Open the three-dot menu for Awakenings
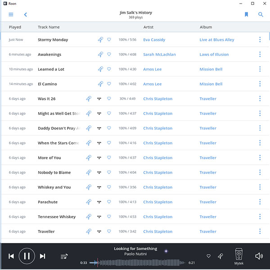The width and height of the screenshot is (270, 270). [260, 54]
